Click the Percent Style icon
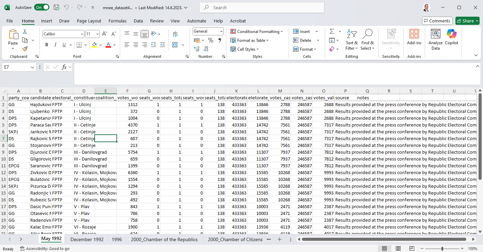 pyautogui.click(x=211, y=40)
